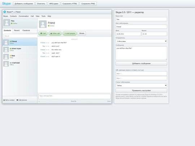195x146 pixels.
Task: Click the 'Type a message here' box
Action: tap(74, 96)
